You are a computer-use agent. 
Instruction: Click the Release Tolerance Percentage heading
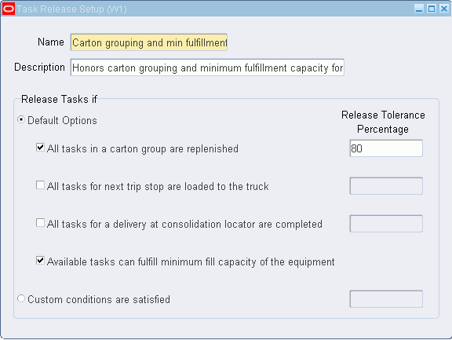tap(383, 122)
